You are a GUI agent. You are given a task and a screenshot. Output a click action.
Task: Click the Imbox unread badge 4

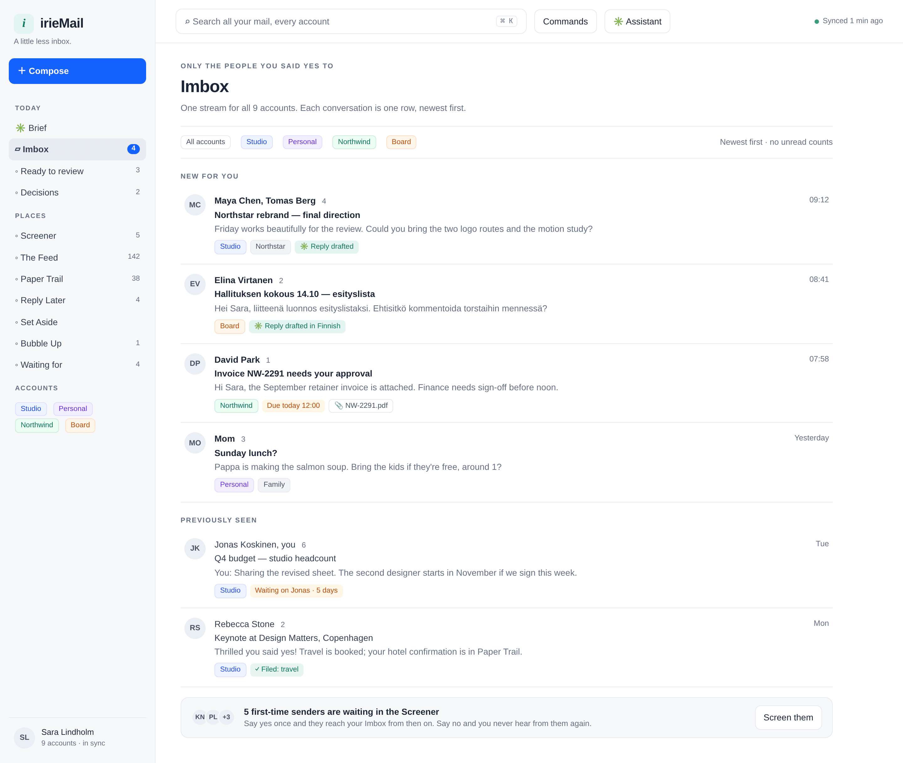click(x=133, y=149)
